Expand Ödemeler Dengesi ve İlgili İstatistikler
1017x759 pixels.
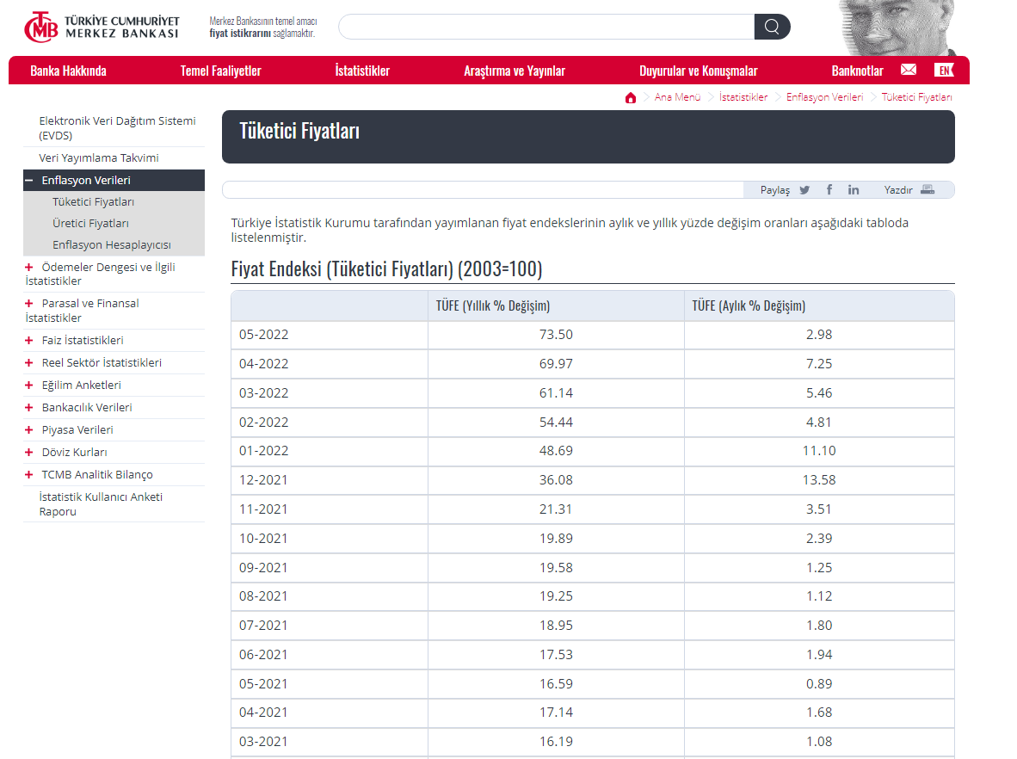29,268
